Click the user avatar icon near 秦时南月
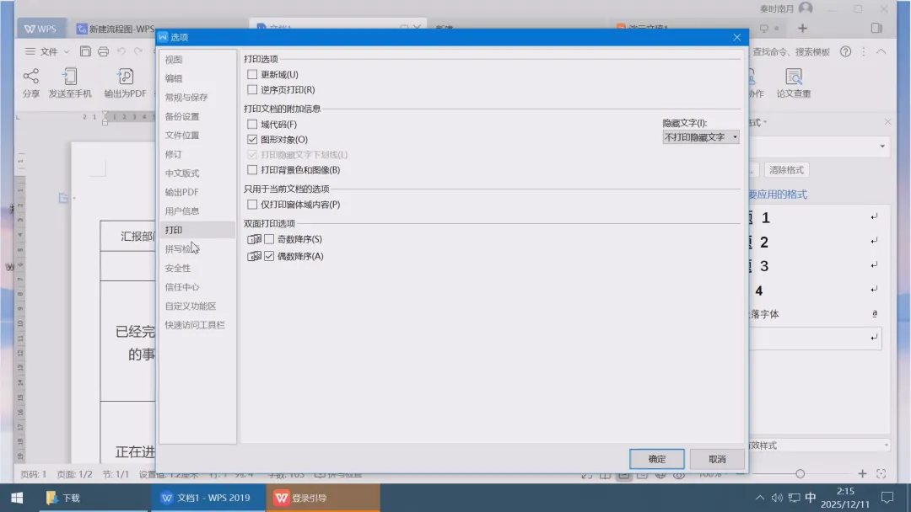This screenshot has width=911, height=512. point(806,8)
